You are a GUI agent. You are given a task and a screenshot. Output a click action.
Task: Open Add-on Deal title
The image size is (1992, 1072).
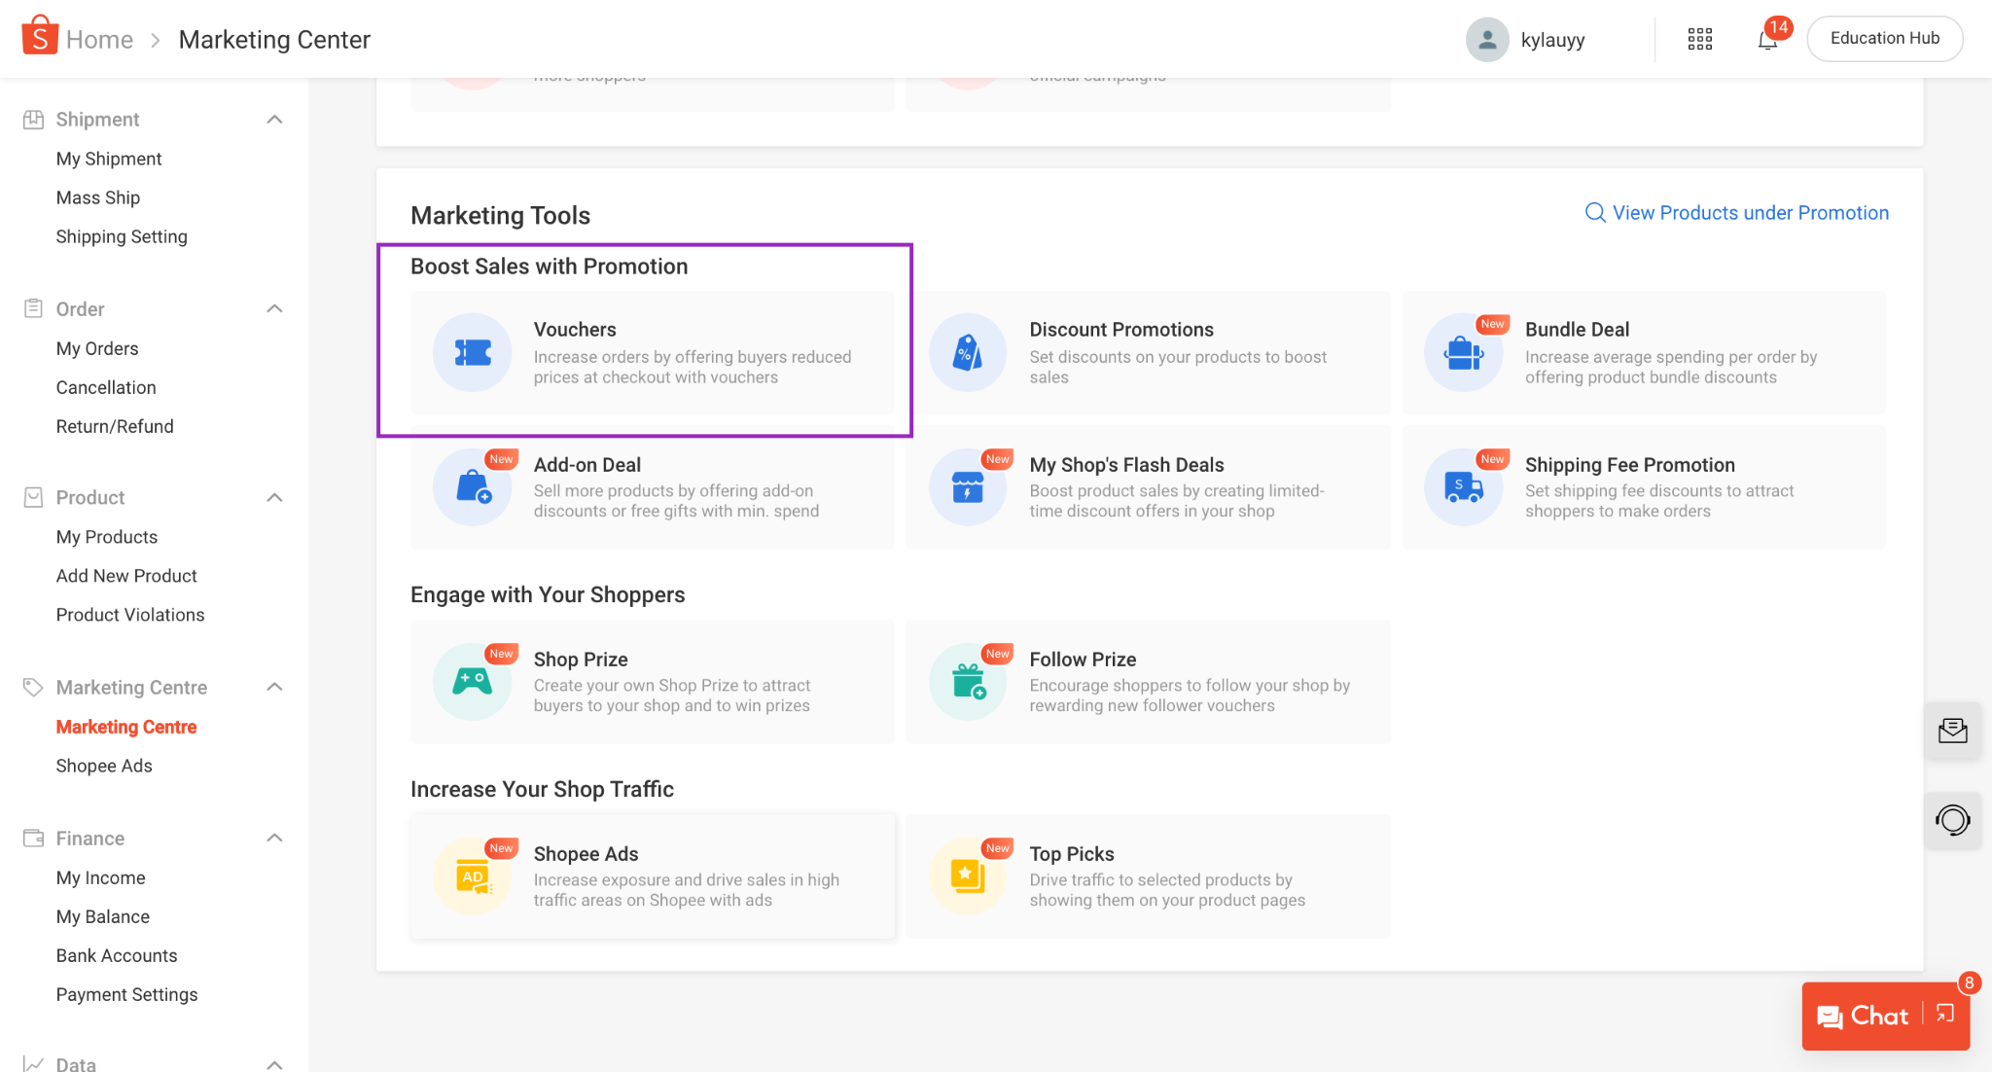pos(587,464)
